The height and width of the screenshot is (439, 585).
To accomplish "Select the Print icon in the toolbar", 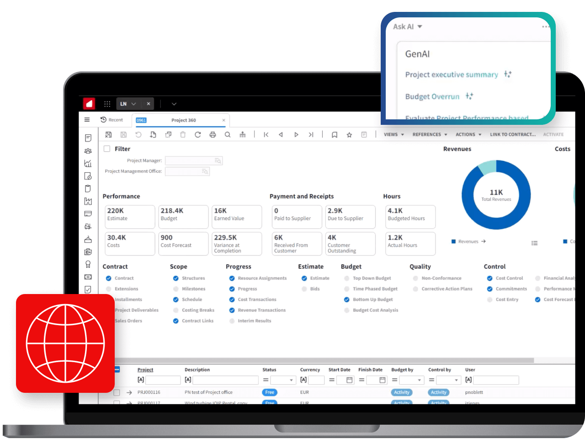I will [213, 134].
